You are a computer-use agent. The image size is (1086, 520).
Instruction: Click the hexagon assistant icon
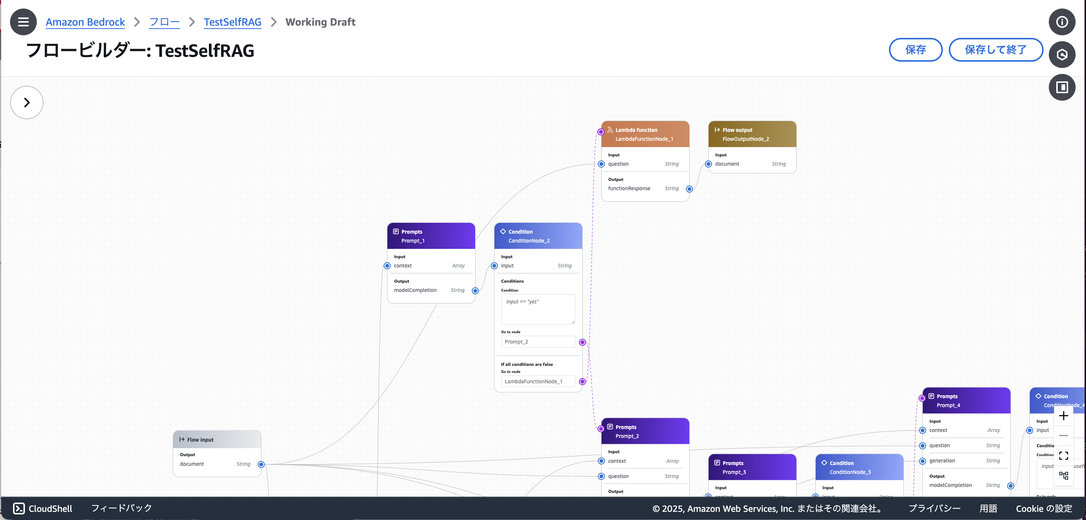[1061, 55]
